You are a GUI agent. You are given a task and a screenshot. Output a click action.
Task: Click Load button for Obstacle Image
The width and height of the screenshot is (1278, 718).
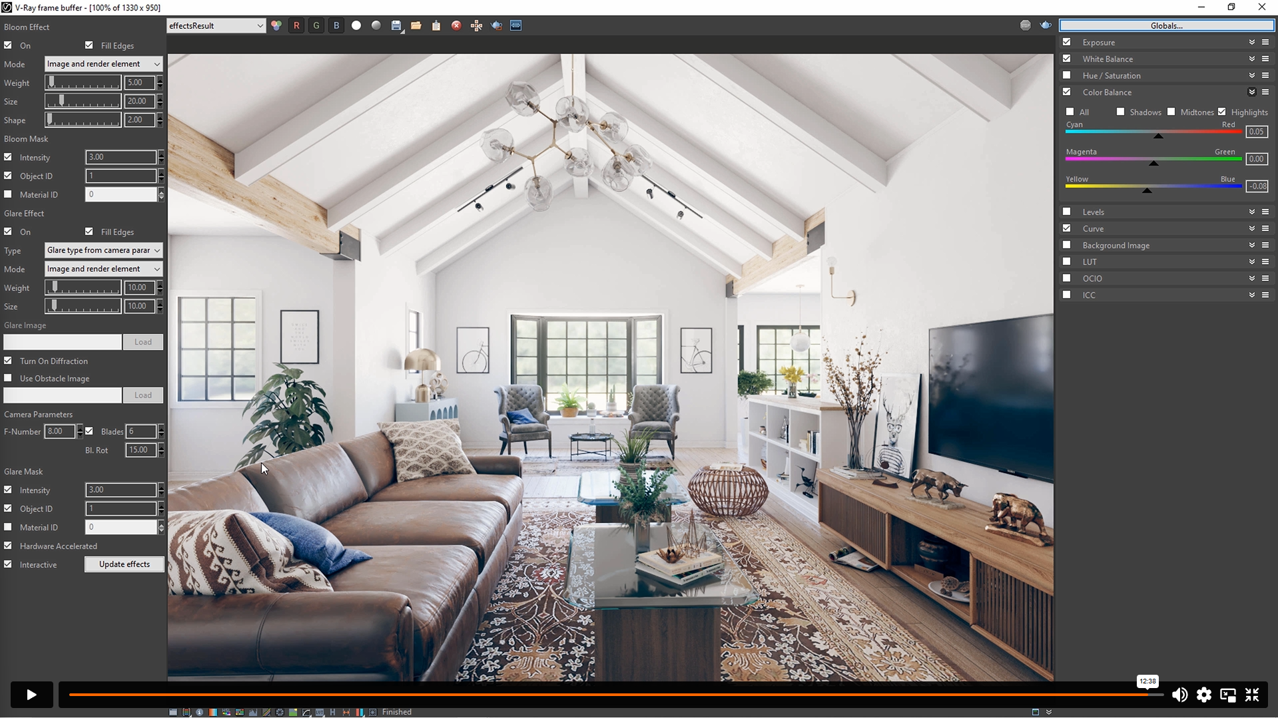pyautogui.click(x=143, y=395)
